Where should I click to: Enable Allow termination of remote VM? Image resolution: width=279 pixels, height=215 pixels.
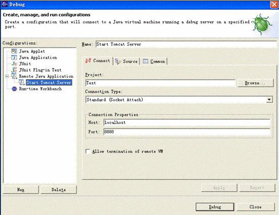point(88,151)
